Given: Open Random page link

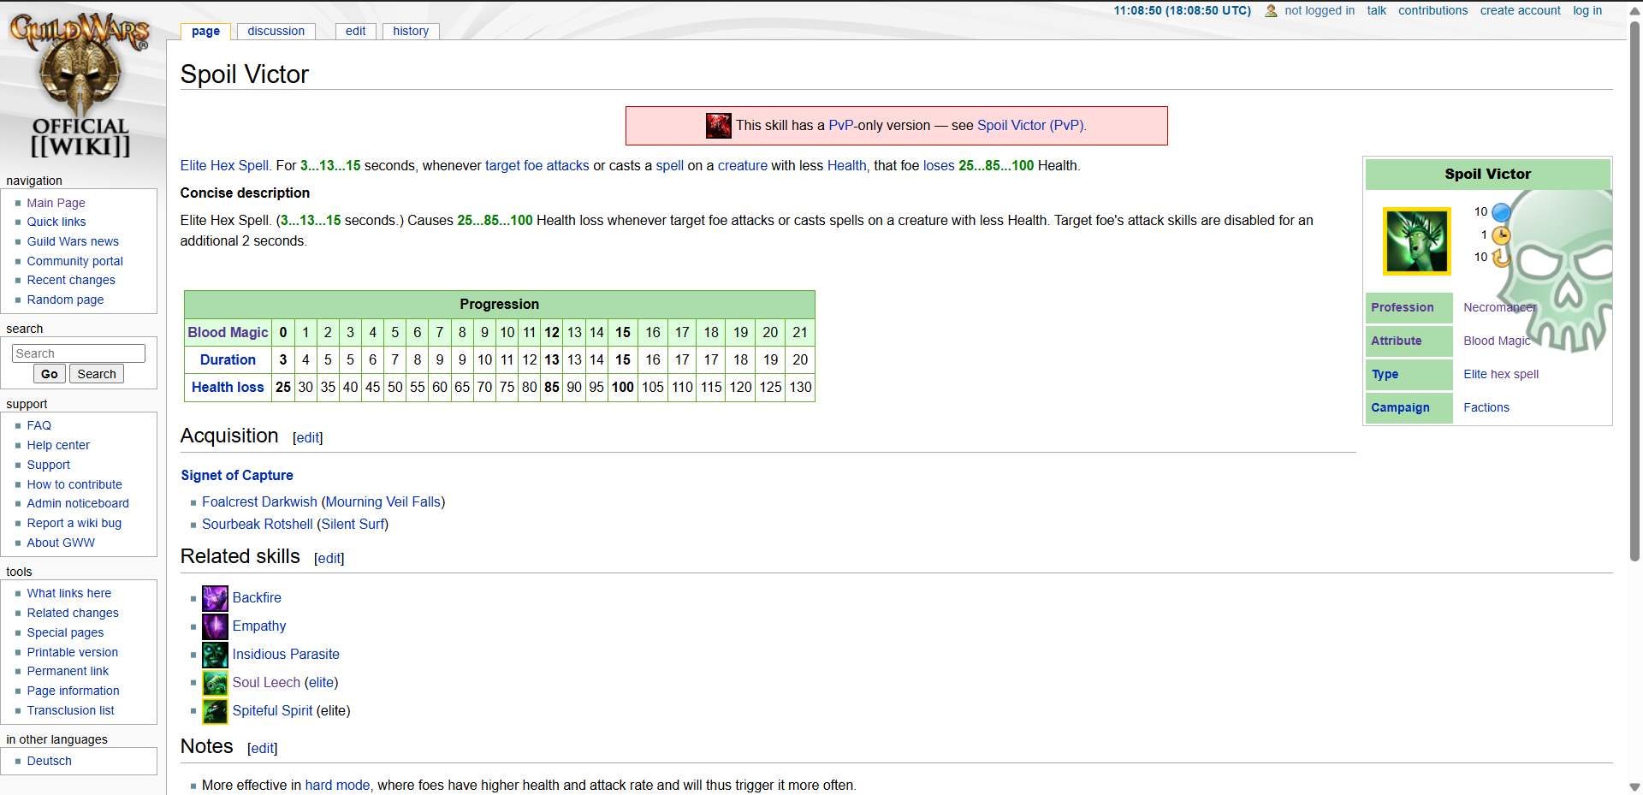Looking at the screenshot, I should click(65, 300).
